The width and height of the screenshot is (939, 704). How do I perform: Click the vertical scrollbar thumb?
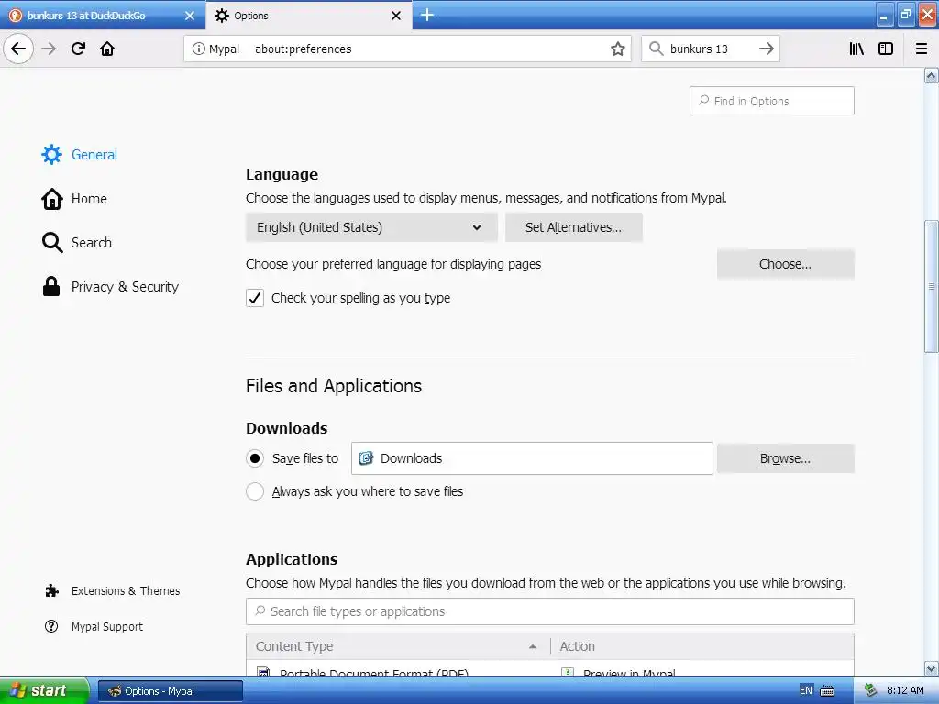932,287
